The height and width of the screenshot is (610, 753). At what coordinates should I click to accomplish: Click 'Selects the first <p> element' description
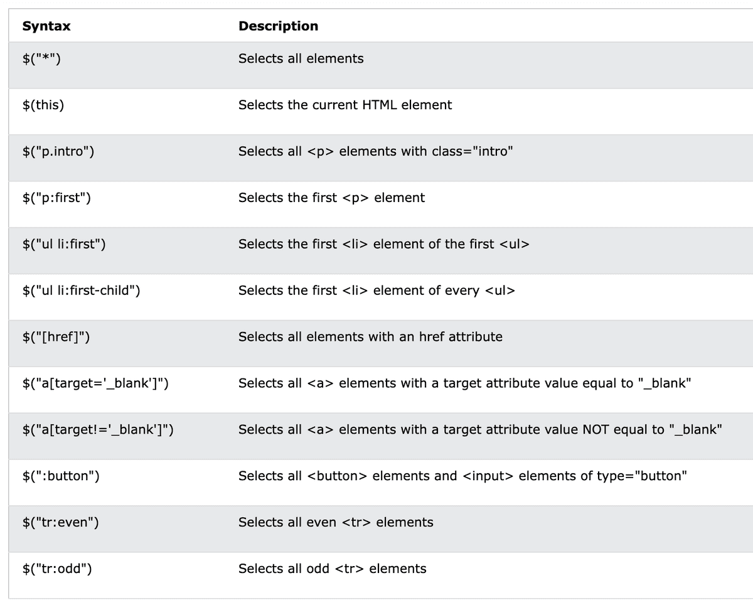click(x=331, y=198)
